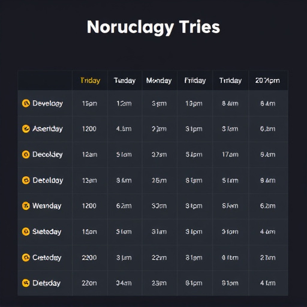The width and height of the screenshot is (307, 307).
Task: Click the 17am cell in the Deceklay row
Action: (230, 155)
